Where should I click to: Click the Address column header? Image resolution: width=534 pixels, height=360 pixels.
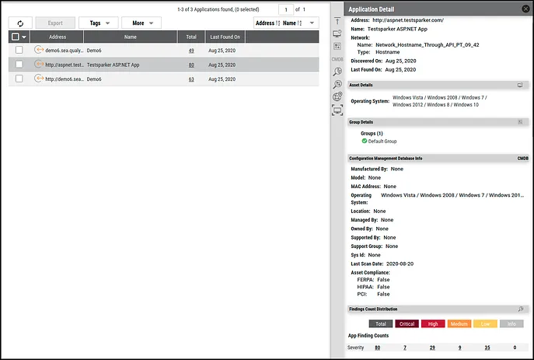pos(57,37)
